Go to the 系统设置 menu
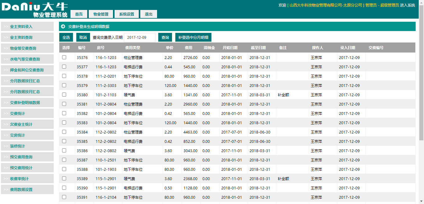This screenshot has height=204, width=424. pos(127,14)
